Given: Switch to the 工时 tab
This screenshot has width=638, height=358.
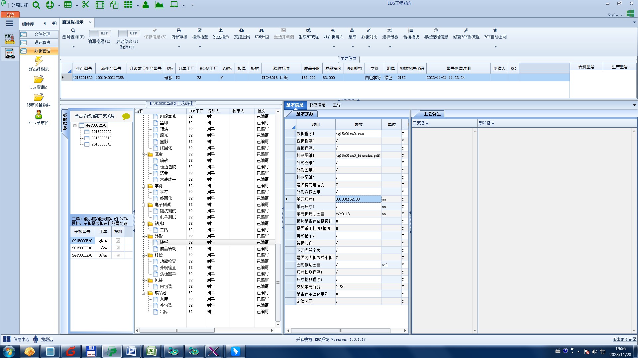Looking at the screenshot, I should tap(337, 105).
